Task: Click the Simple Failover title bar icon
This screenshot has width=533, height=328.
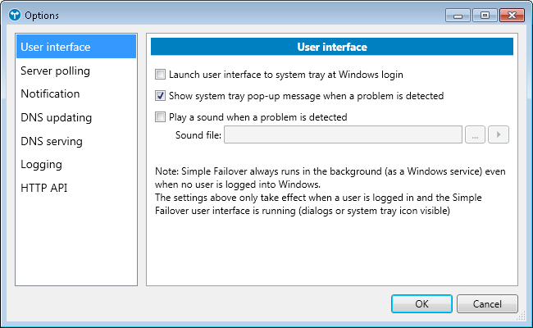Action: [x=13, y=16]
